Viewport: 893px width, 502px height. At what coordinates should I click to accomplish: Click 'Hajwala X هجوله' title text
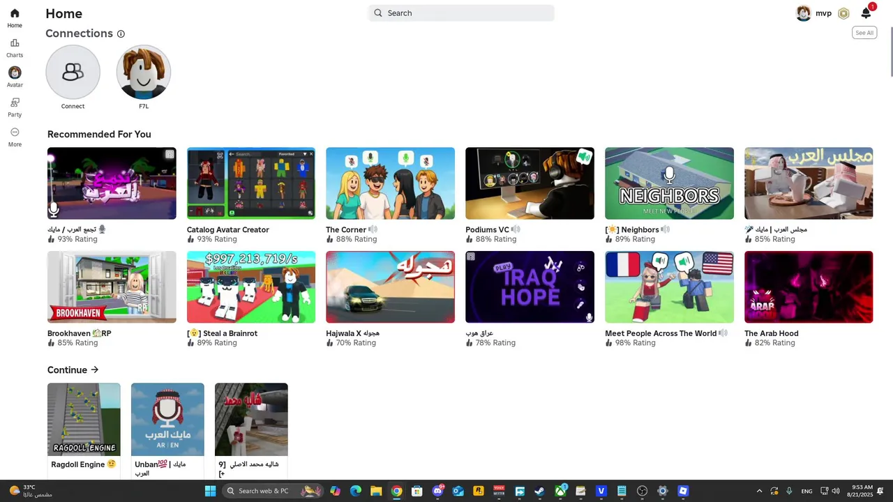click(352, 333)
